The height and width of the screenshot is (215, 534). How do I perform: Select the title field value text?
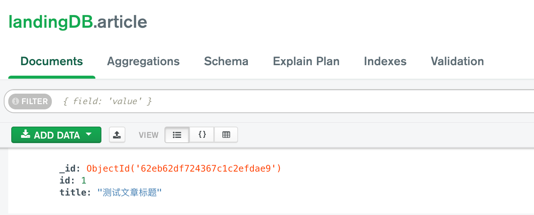130,193
